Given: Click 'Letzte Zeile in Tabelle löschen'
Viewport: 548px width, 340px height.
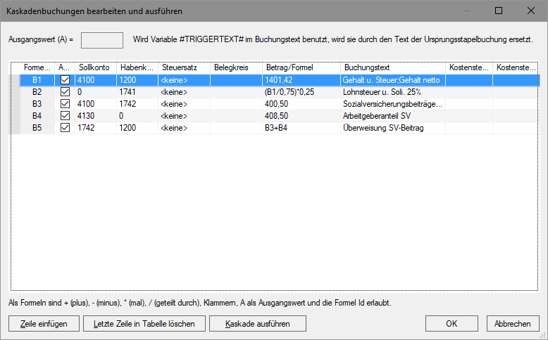Looking at the screenshot, I should (x=144, y=323).
